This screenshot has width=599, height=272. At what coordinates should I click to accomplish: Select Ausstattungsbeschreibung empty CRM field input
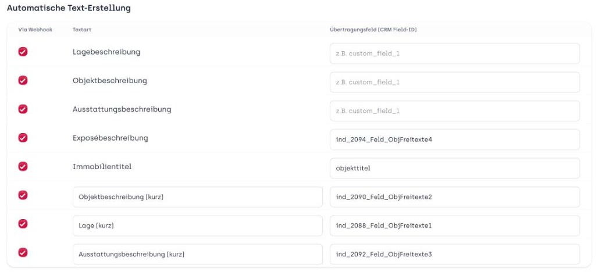[x=455, y=111]
